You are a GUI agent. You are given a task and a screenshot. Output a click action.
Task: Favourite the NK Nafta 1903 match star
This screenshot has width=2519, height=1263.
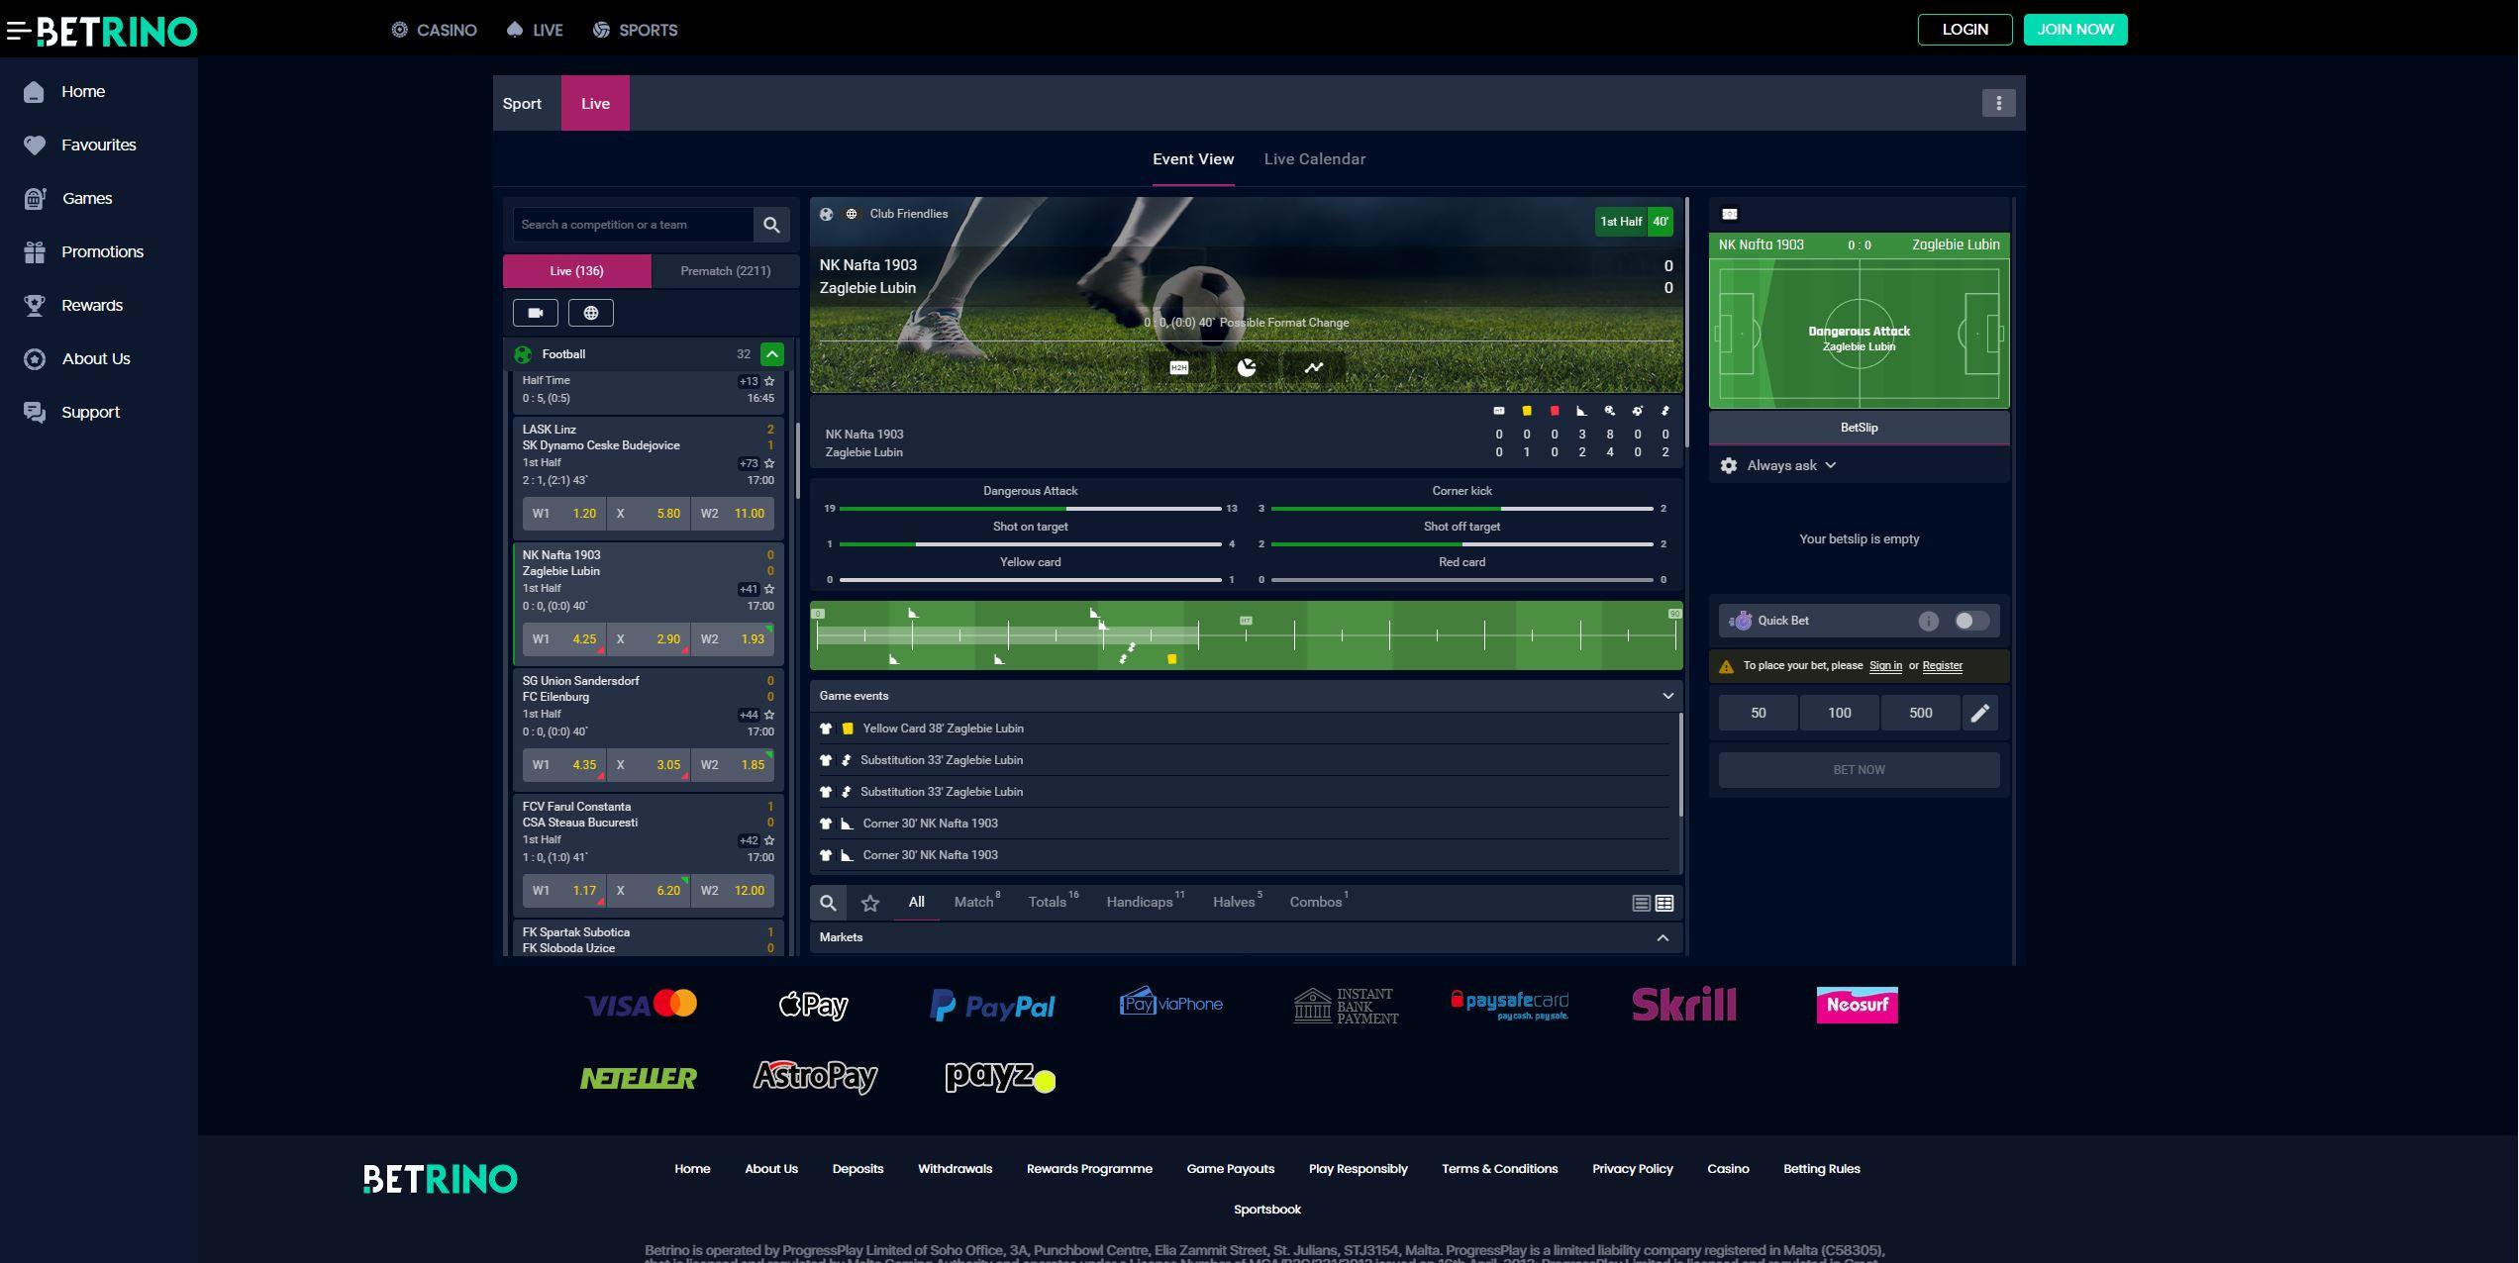[x=767, y=588]
